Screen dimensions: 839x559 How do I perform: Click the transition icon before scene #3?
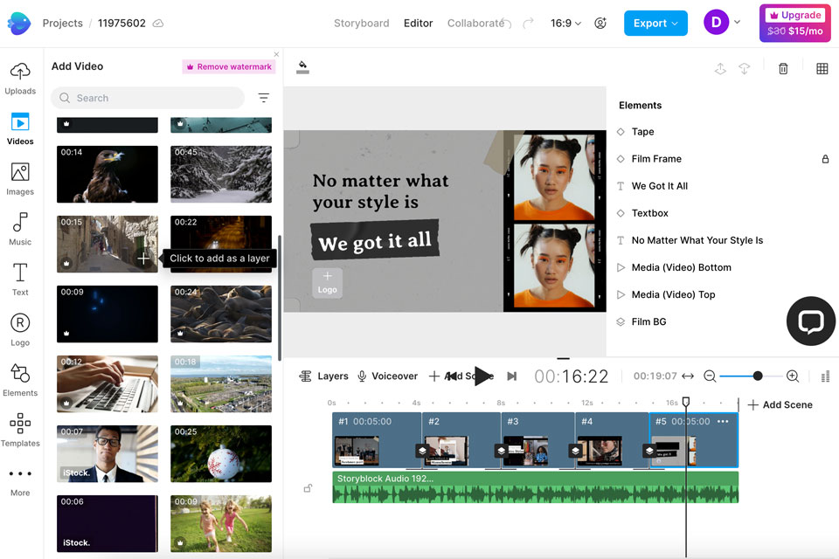coord(501,451)
